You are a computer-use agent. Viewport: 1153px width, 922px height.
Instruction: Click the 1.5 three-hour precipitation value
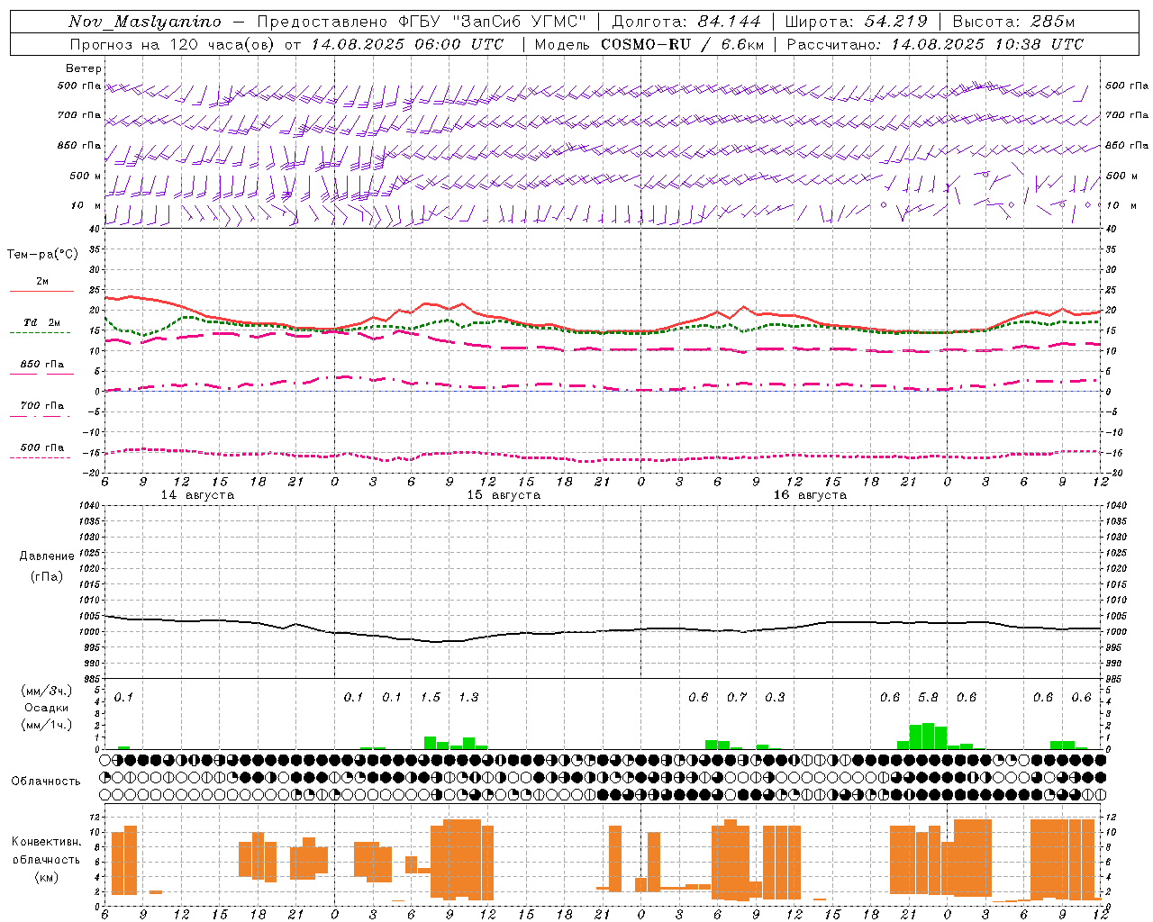click(x=431, y=698)
